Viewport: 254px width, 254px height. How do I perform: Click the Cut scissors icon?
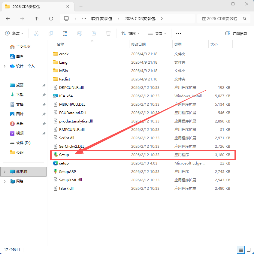click(36, 33)
